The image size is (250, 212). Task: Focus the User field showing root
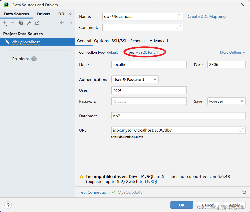click(x=149, y=90)
